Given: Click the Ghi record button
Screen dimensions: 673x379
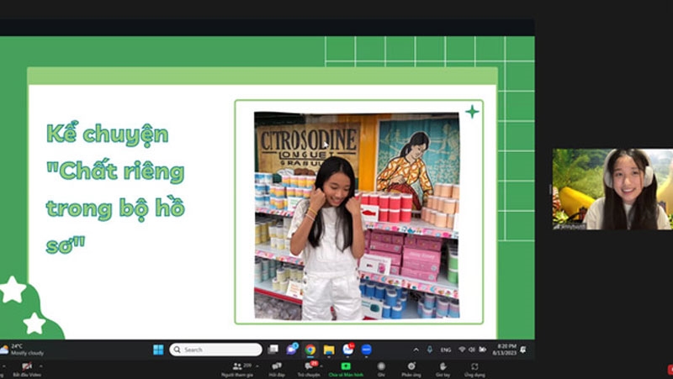Looking at the screenshot, I should click(x=381, y=369).
